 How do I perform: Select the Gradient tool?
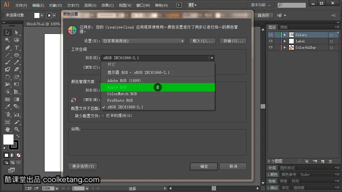click(x=17, y=99)
